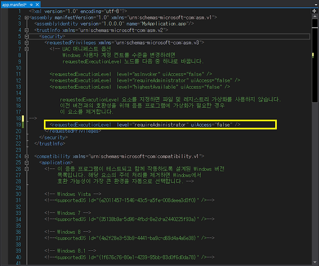
Task: Click supportedOS Id starting with e2011457
Action: 129,201
